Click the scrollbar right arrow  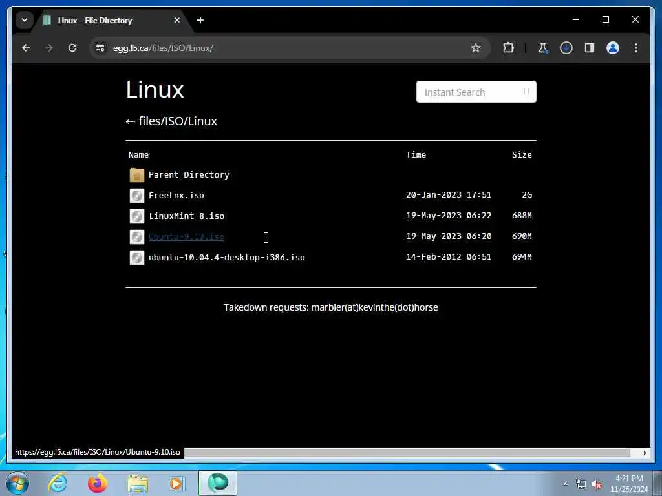(x=645, y=453)
